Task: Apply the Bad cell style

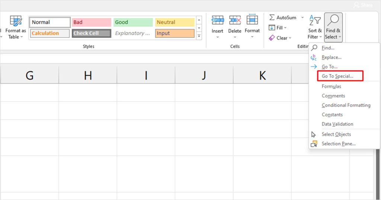Action: click(92, 22)
